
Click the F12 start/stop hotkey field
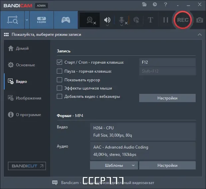[167, 62]
